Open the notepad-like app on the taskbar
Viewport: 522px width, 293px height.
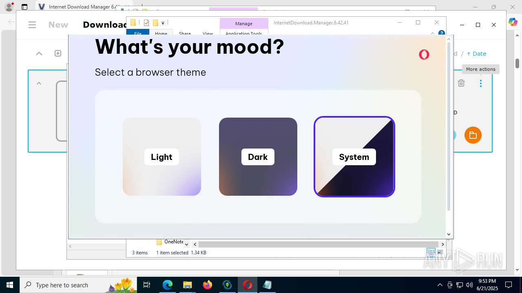coord(267,285)
